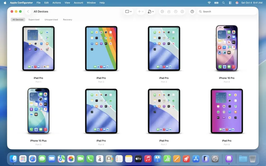Open the Edit menu
The width and height of the screenshot is (266, 166).
[47, 3]
